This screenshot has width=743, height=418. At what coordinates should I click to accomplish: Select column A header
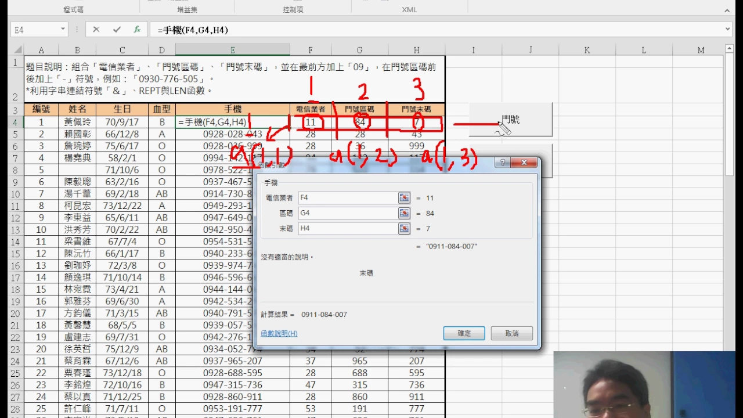(x=41, y=50)
